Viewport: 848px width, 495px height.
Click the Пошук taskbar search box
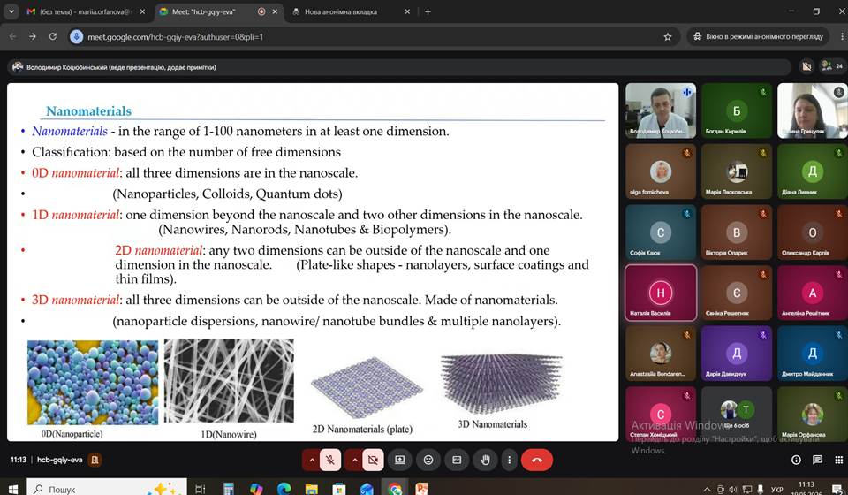pos(107,489)
